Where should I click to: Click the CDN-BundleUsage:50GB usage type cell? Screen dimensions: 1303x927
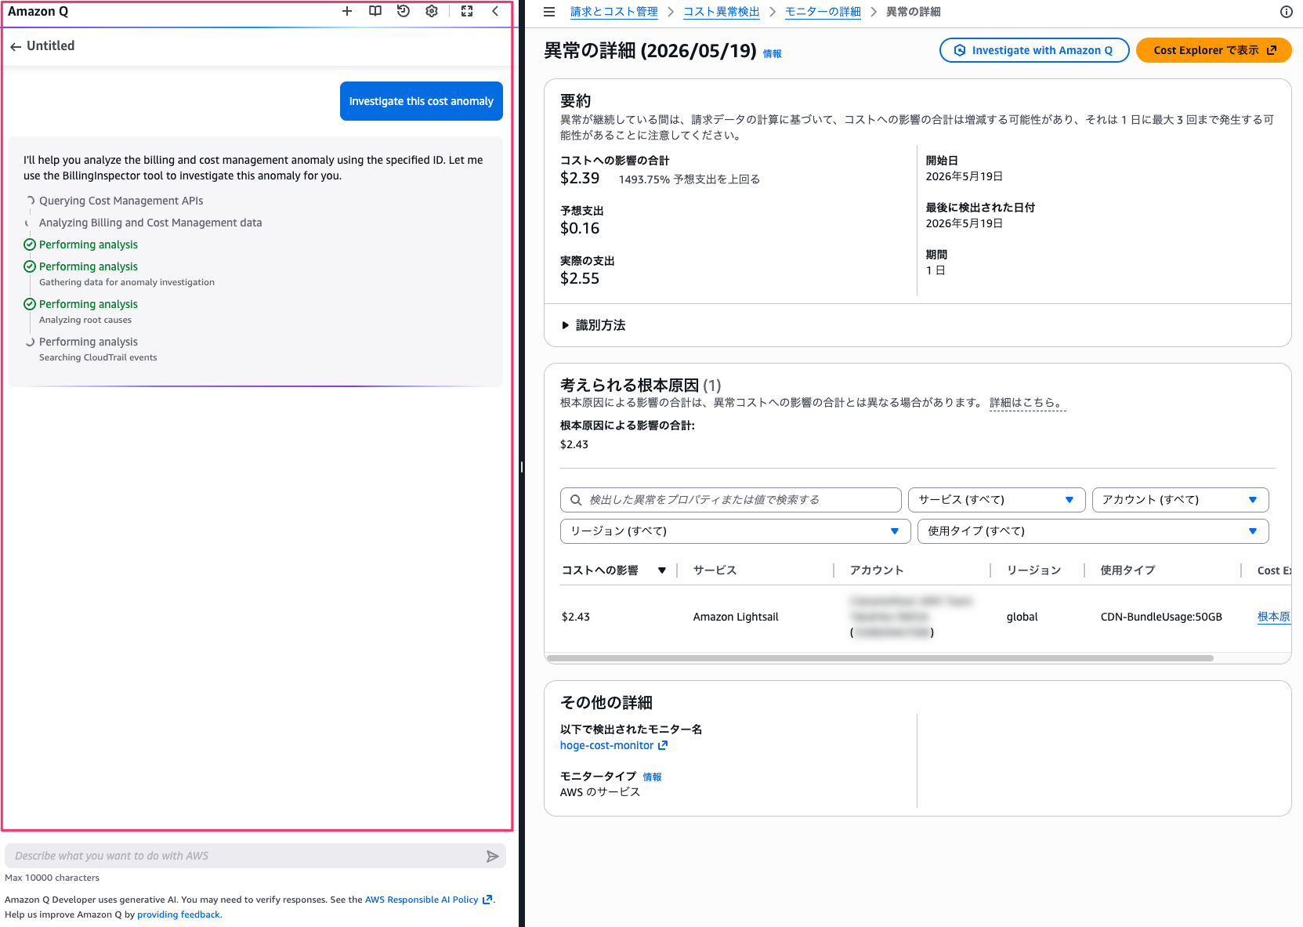1161,617
